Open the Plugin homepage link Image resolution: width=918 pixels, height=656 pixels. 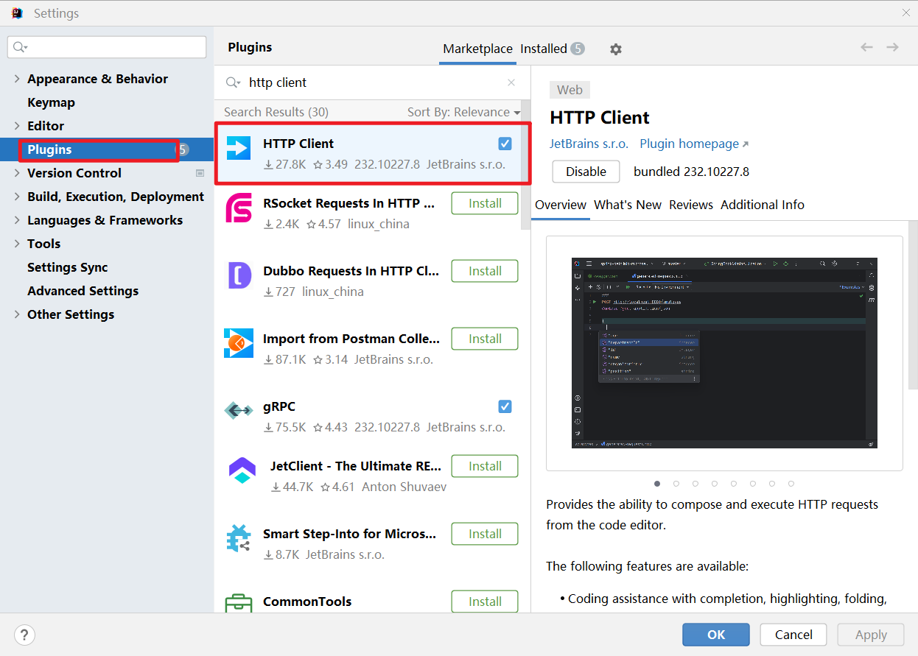tap(694, 144)
